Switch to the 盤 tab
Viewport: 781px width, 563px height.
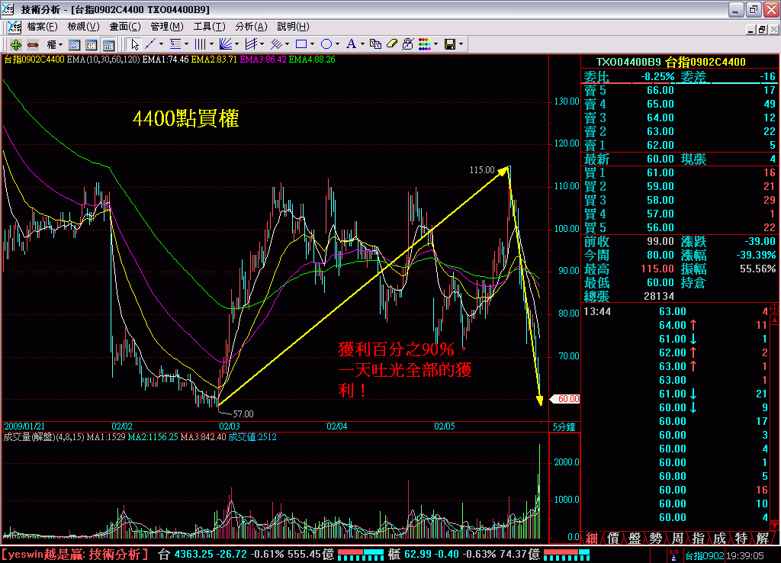click(635, 538)
